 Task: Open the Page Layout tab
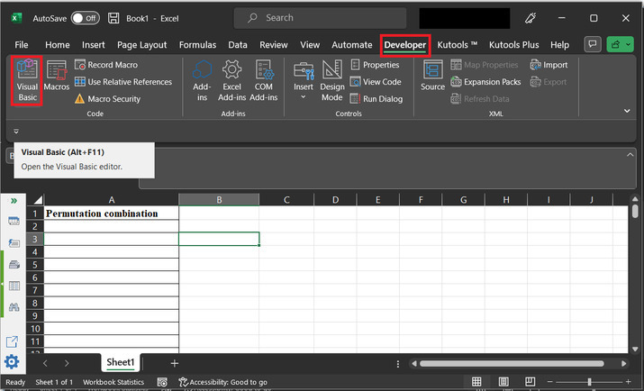point(142,45)
